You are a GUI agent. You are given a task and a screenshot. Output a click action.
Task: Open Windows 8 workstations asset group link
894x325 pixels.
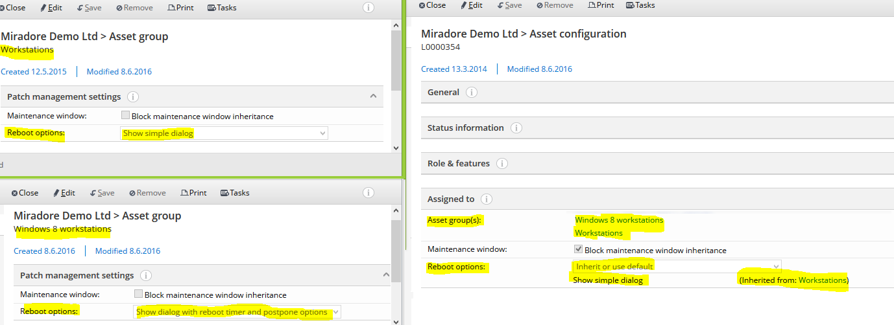tap(619, 220)
